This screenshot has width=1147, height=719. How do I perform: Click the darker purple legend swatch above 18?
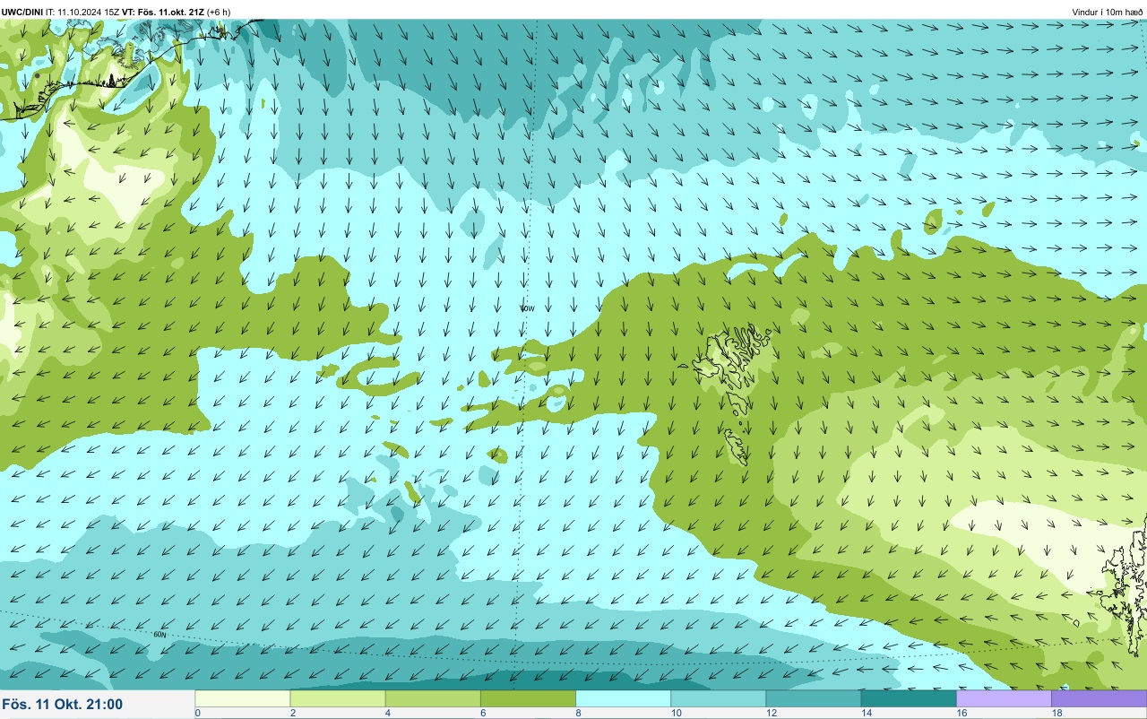point(1099,698)
